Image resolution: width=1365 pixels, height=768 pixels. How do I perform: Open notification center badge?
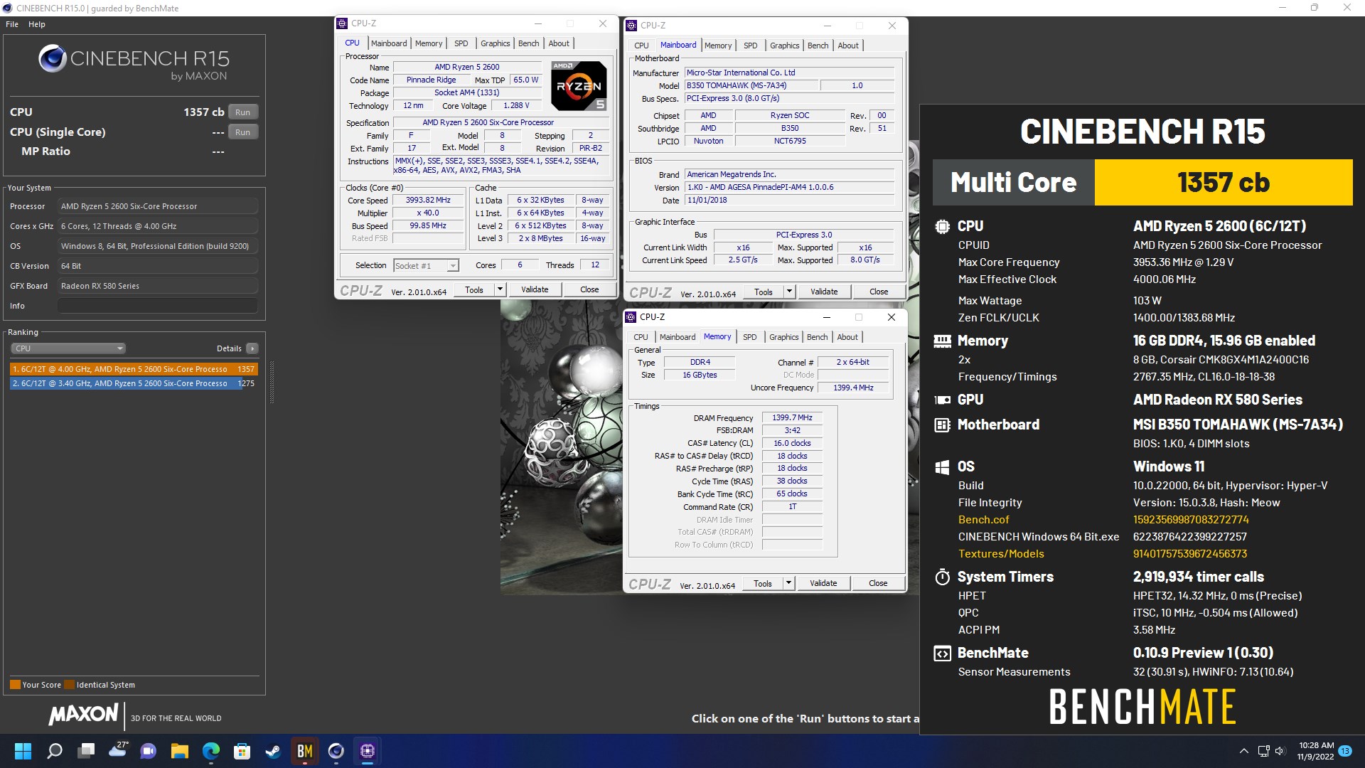[x=1345, y=751]
